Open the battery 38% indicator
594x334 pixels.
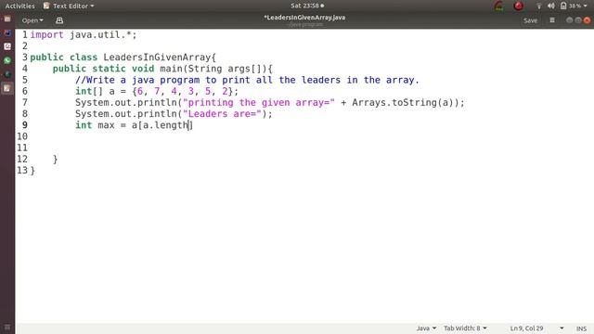[571, 6]
